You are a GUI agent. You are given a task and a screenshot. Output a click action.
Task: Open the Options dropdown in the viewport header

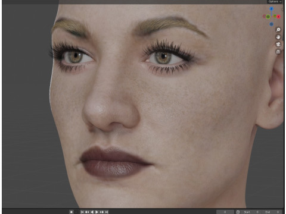pos(275,2)
